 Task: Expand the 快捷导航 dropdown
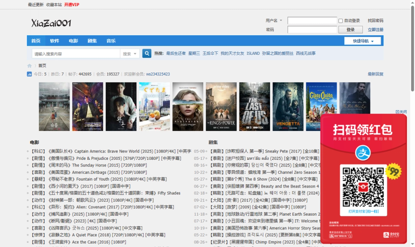(363, 41)
